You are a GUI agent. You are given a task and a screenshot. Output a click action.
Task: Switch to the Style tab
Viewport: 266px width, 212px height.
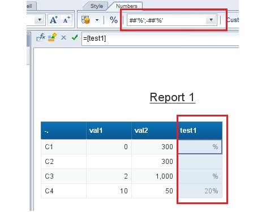(x=97, y=6)
